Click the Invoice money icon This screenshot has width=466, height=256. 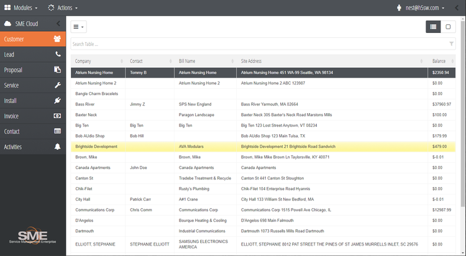58,116
